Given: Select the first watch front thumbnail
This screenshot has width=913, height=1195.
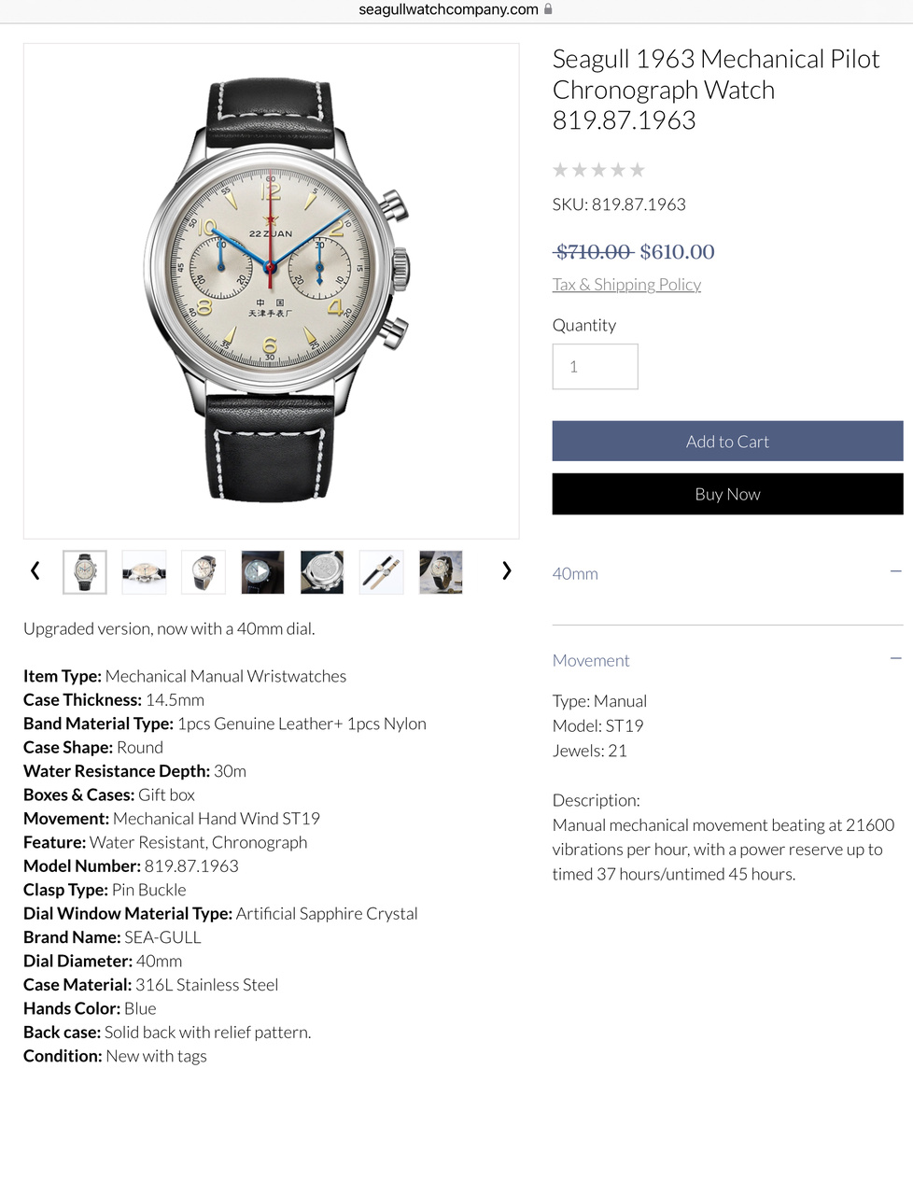Looking at the screenshot, I should [85, 571].
